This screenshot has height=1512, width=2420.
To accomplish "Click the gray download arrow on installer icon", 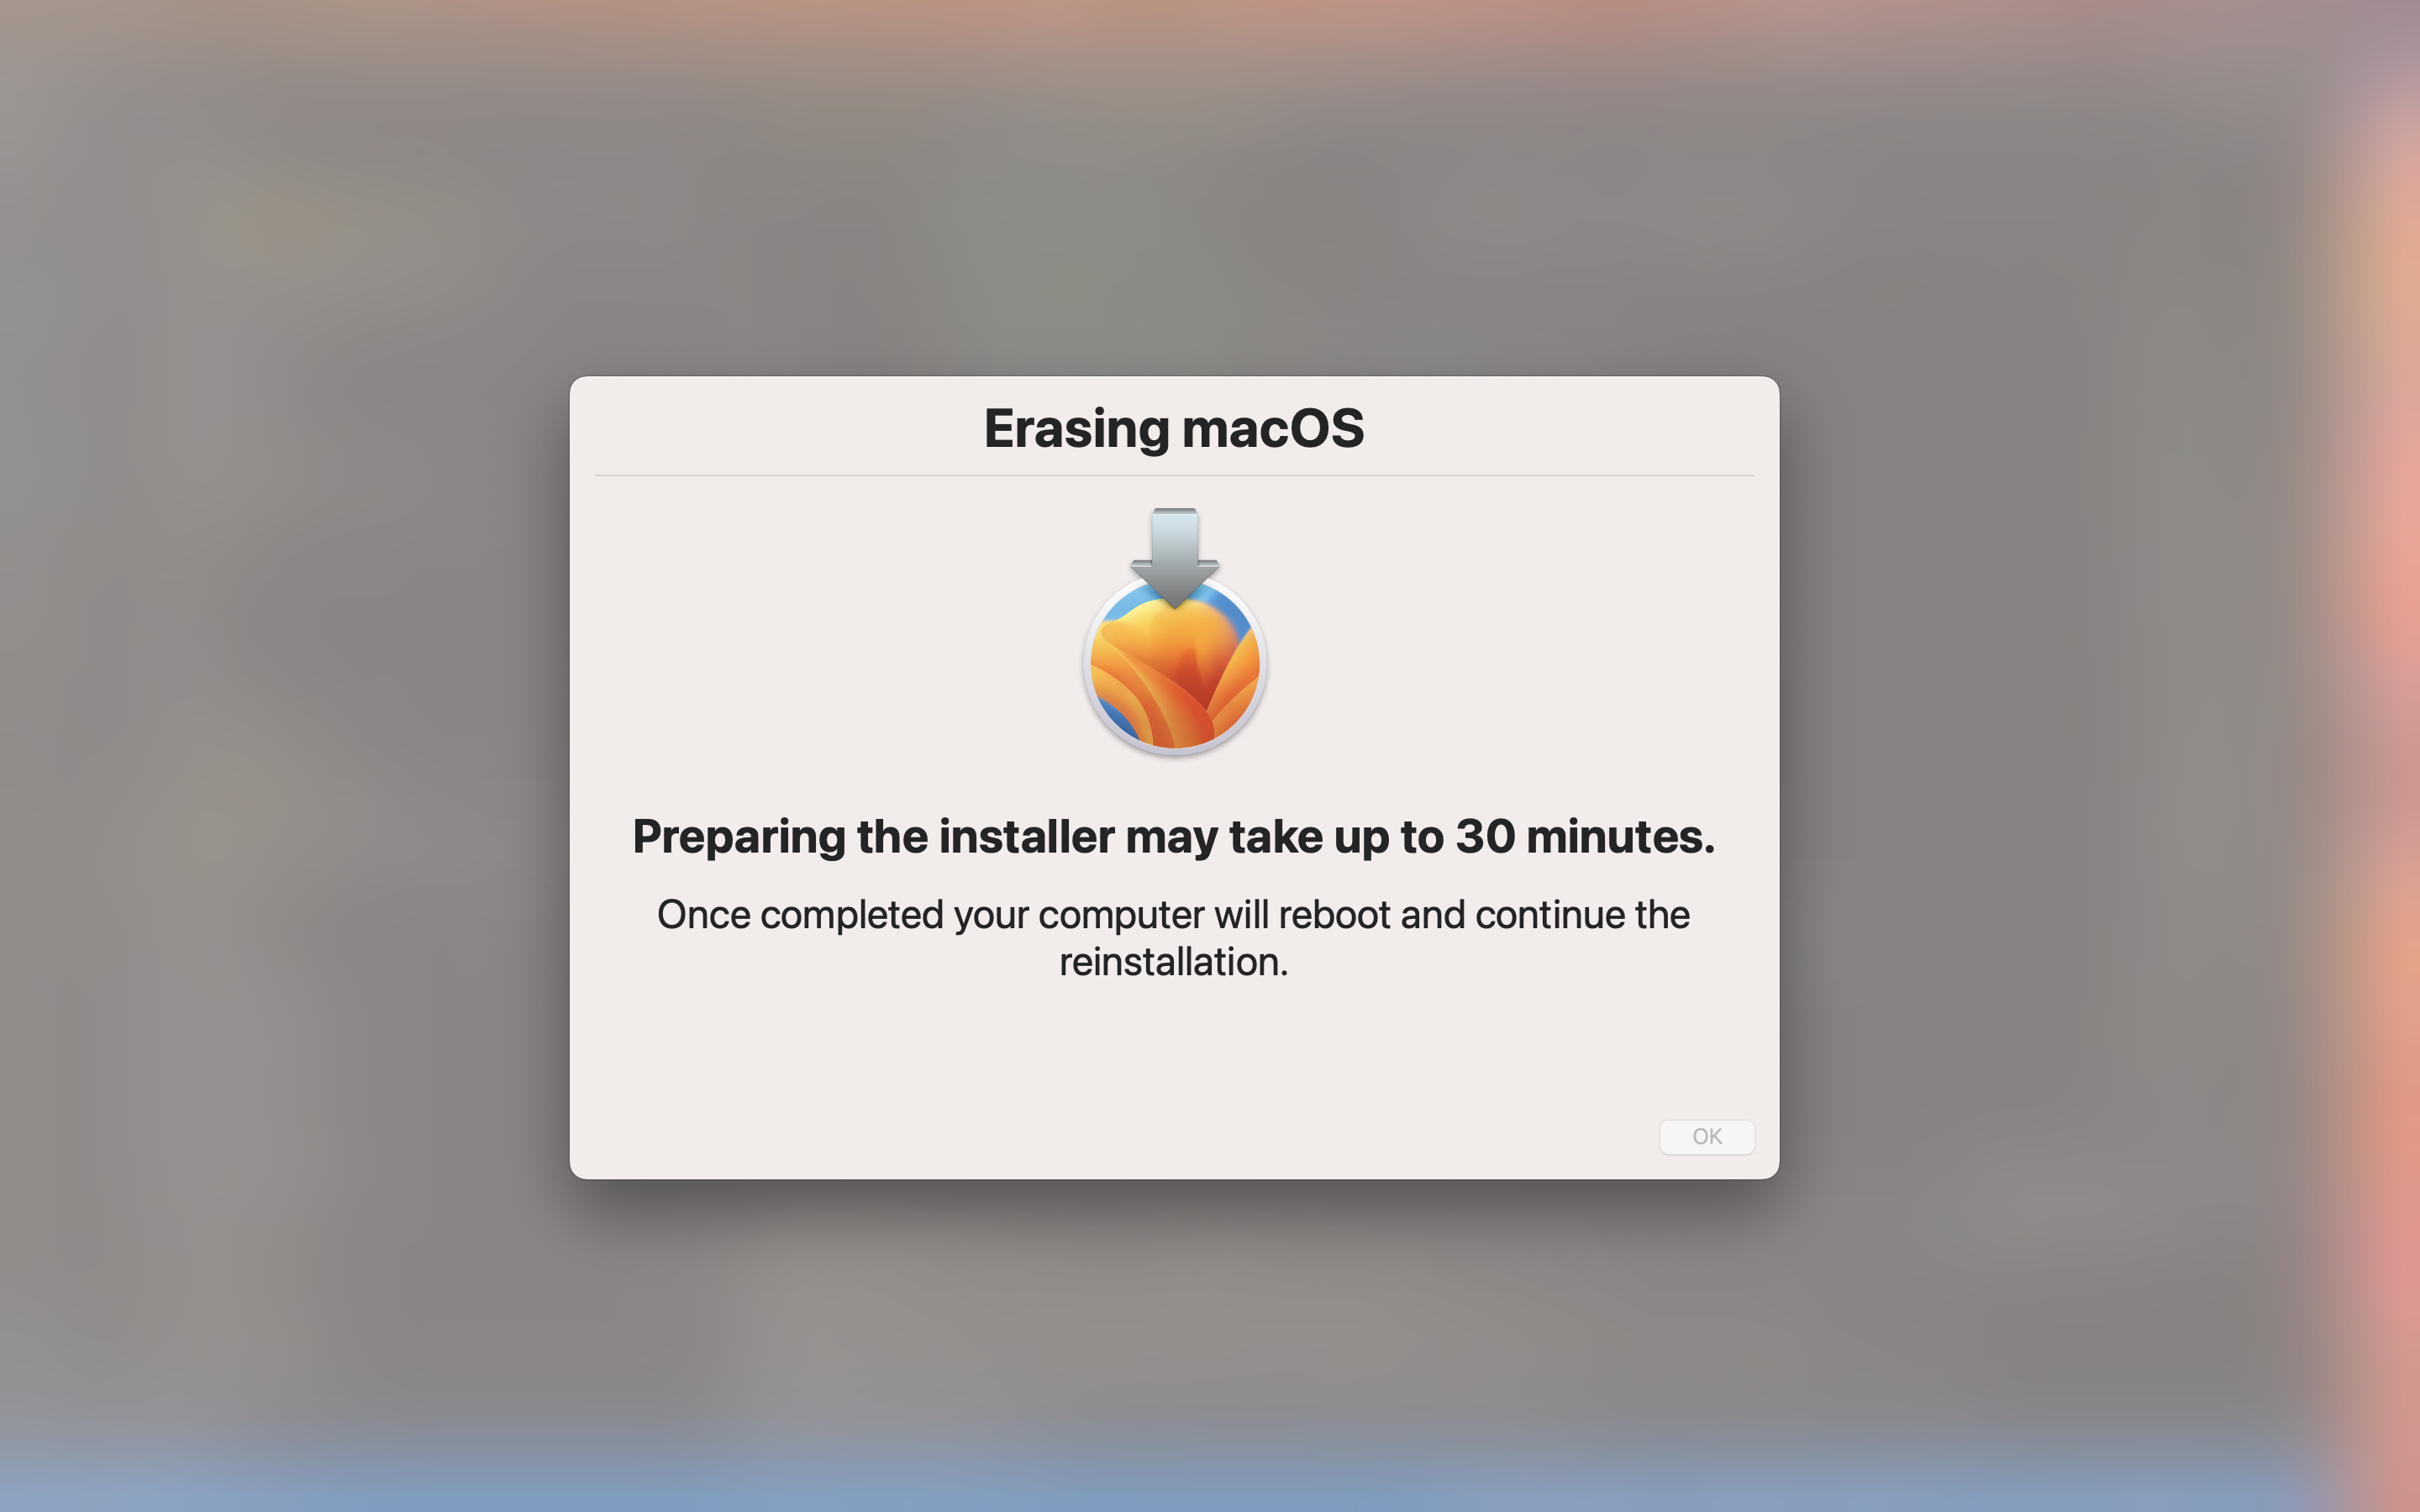I will [x=1174, y=557].
